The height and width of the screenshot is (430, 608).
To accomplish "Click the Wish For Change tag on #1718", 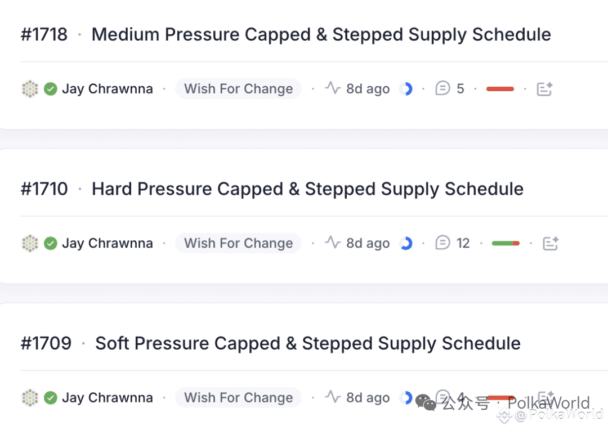I will click(x=239, y=89).
